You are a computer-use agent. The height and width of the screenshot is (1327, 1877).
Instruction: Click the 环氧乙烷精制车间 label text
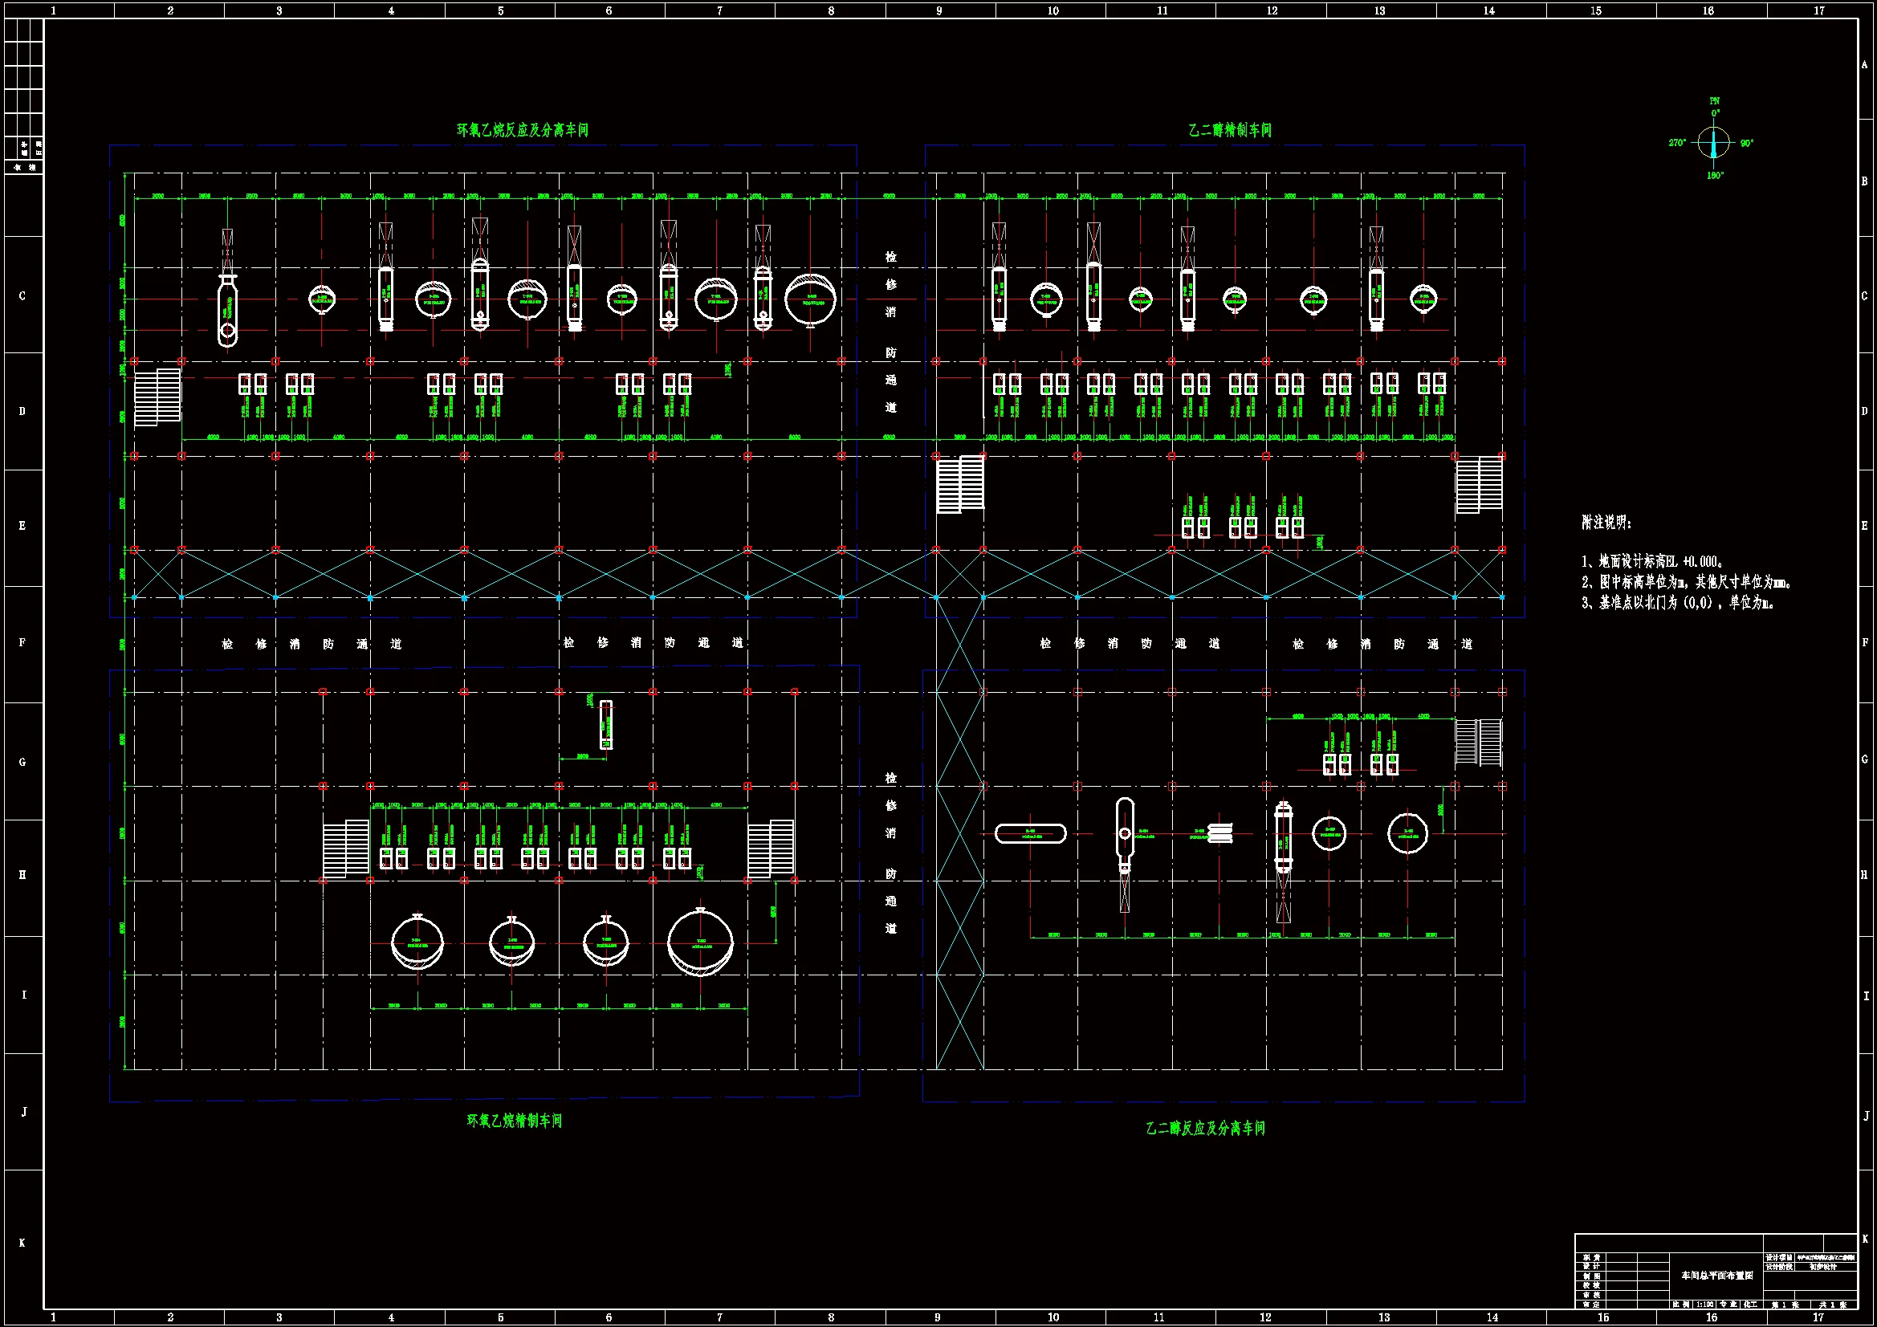[x=515, y=1121]
